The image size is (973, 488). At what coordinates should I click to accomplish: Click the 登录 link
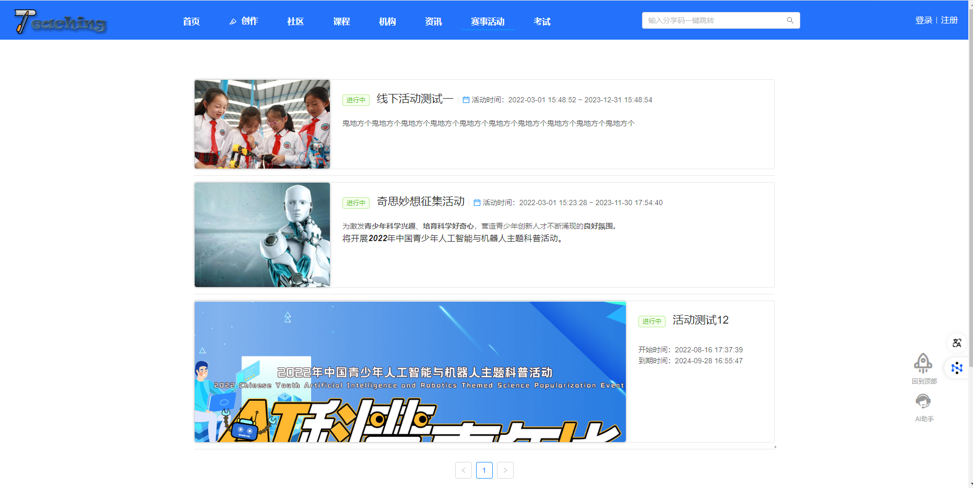click(923, 20)
